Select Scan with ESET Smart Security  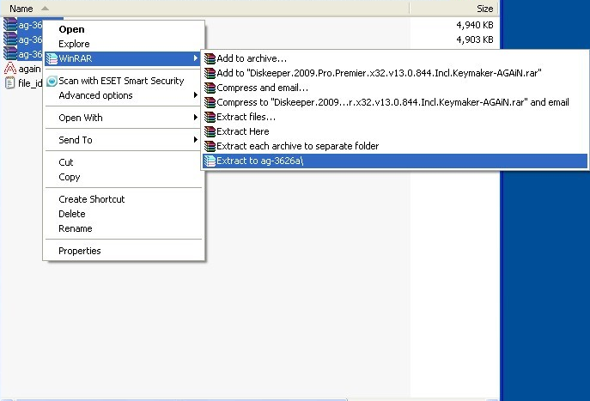point(121,81)
